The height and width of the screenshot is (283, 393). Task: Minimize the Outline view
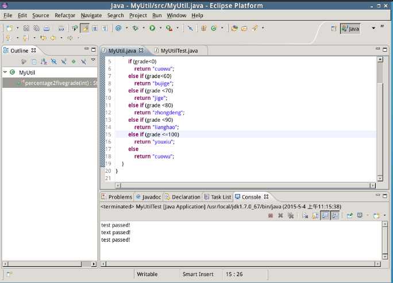point(86,49)
